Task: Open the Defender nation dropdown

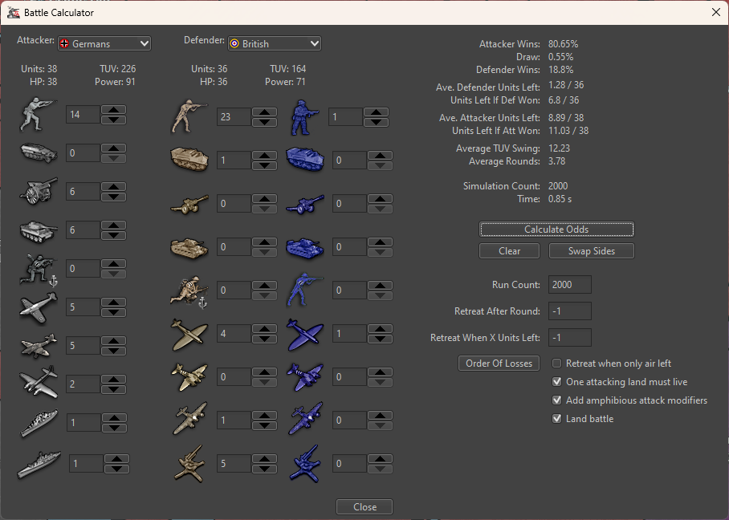Action: pyautogui.click(x=274, y=43)
